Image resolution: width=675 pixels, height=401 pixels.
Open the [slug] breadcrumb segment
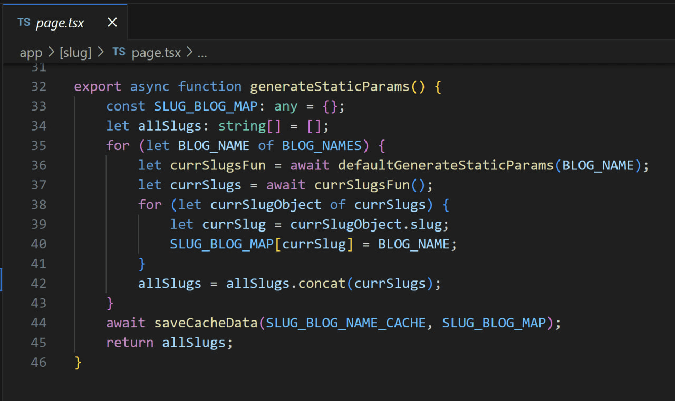pos(75,53)
